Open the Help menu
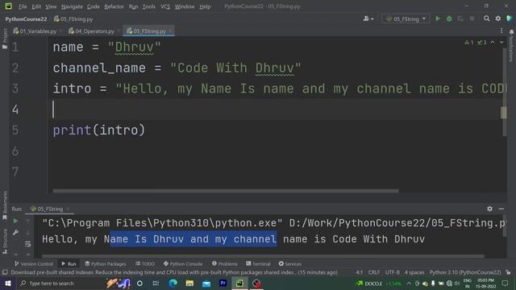 point(205,6)
